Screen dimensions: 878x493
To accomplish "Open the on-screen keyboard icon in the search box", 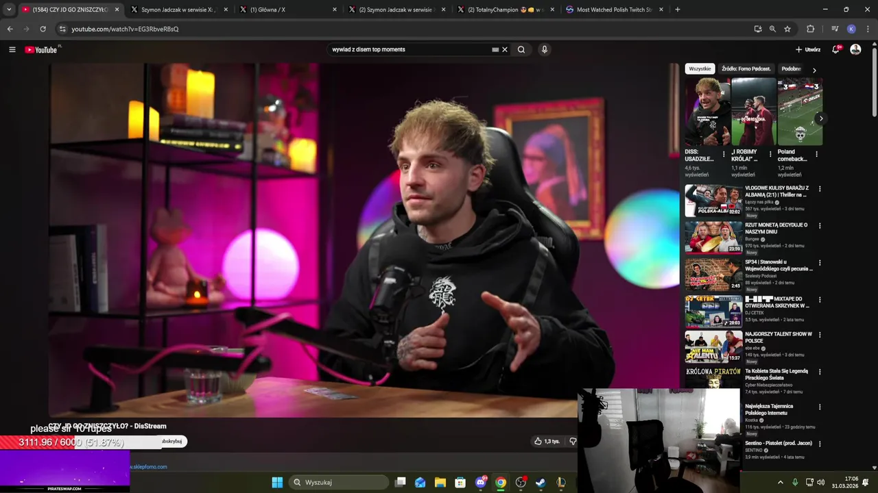I will point(495,49).
